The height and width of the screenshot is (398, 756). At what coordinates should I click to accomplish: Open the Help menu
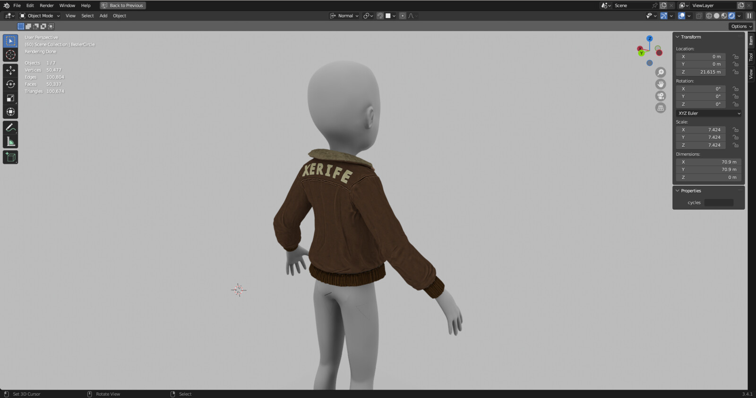click(86, 5)
